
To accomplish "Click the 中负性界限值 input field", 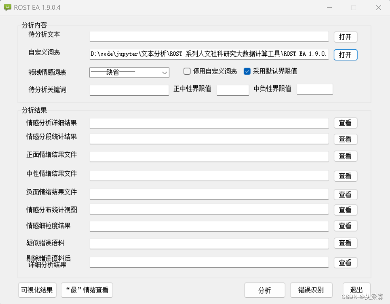I will (315, 89).
